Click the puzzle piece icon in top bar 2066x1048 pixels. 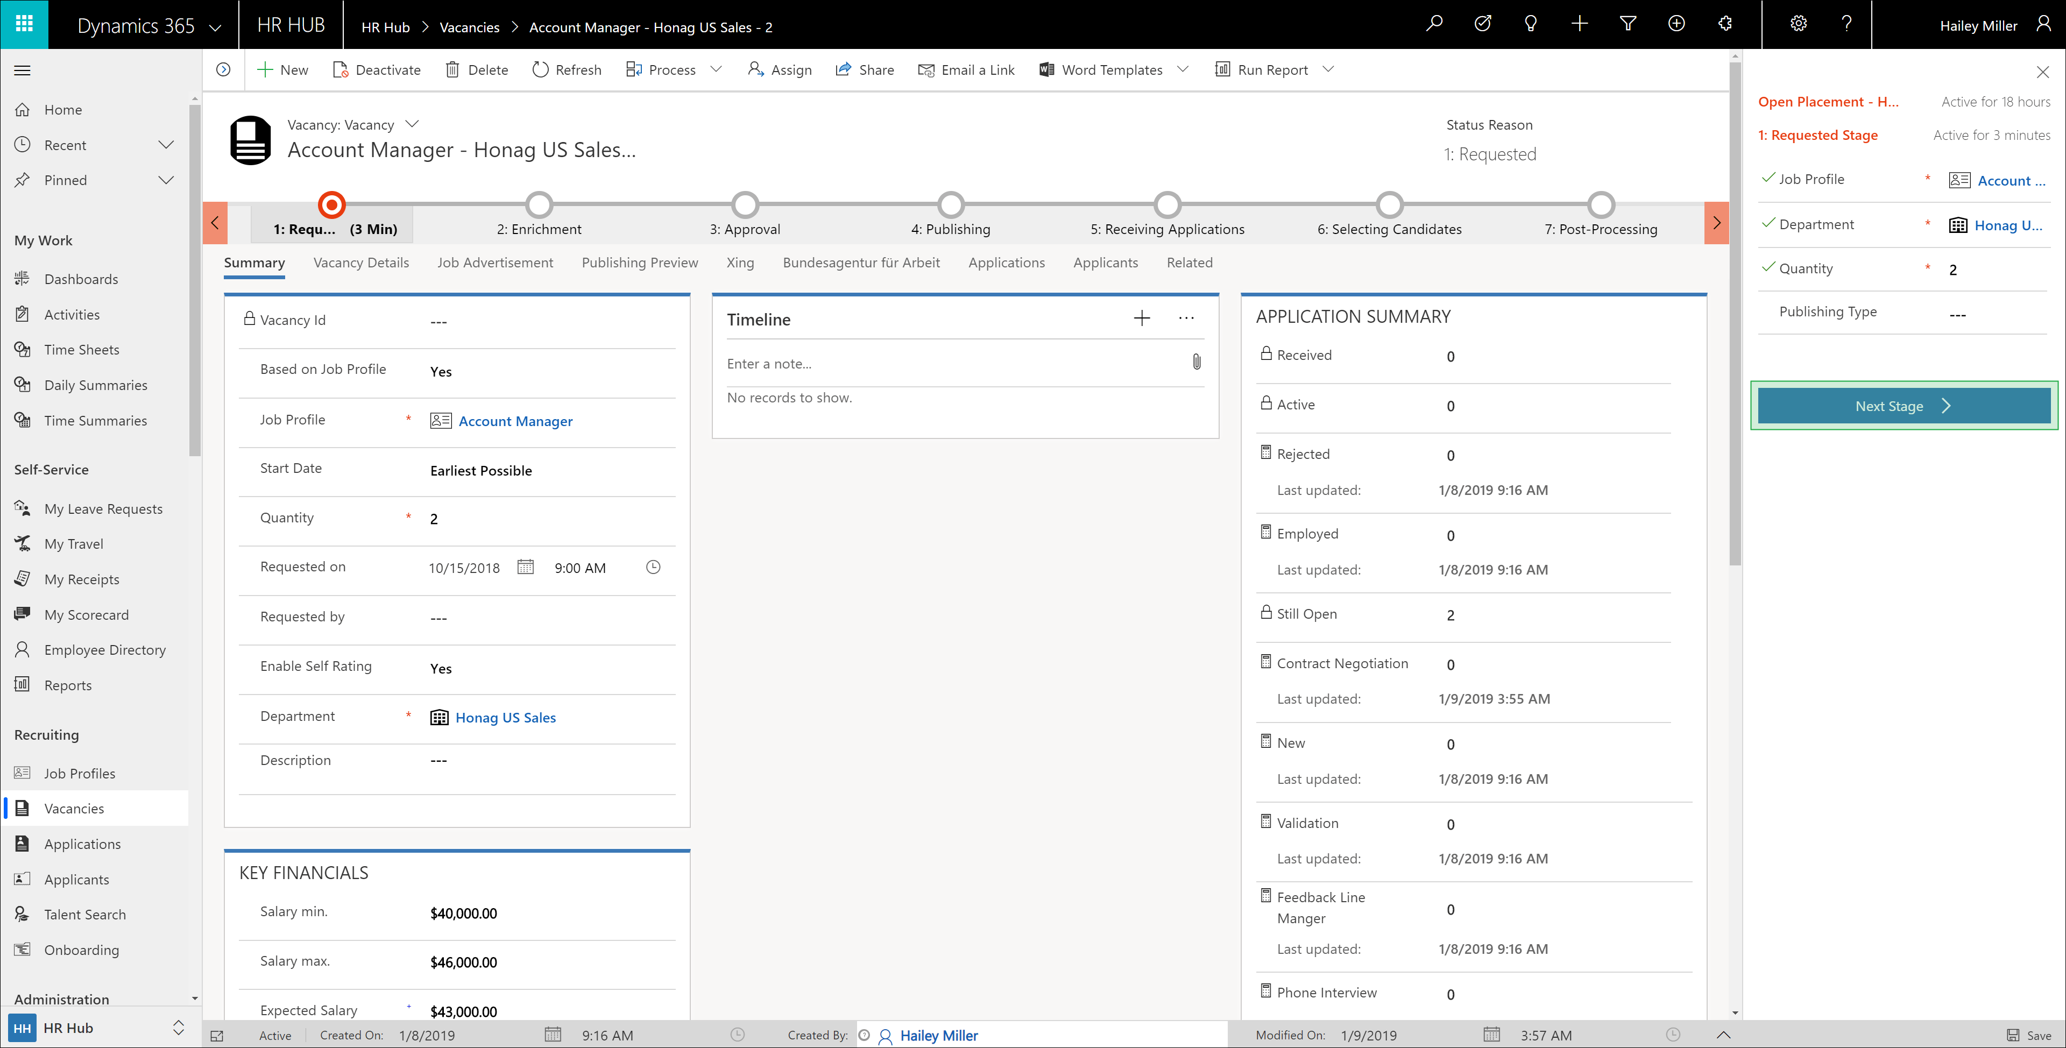[1724, 24]
